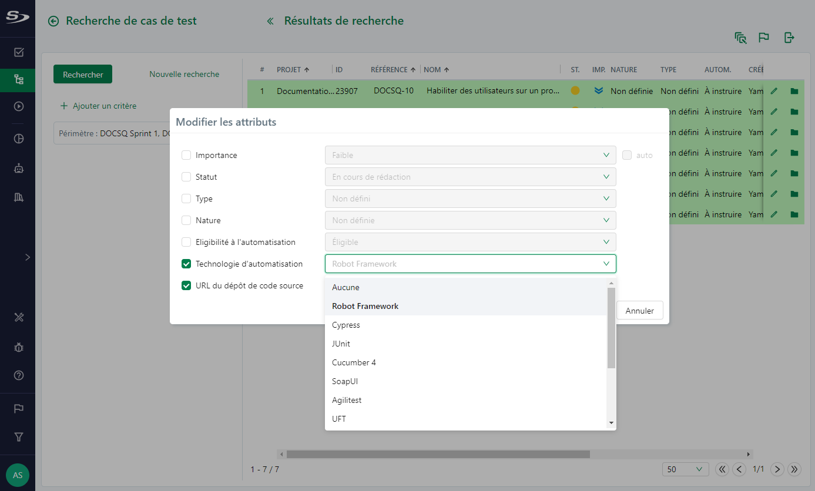The image size is (815, 491).
Task: Click the Annuler button
Action: click(639, 311)
